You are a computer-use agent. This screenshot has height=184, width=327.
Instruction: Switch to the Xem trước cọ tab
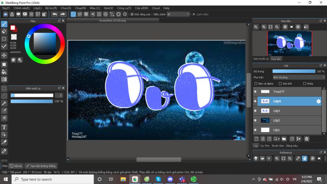pyautogui.click(x=261, y=59)
